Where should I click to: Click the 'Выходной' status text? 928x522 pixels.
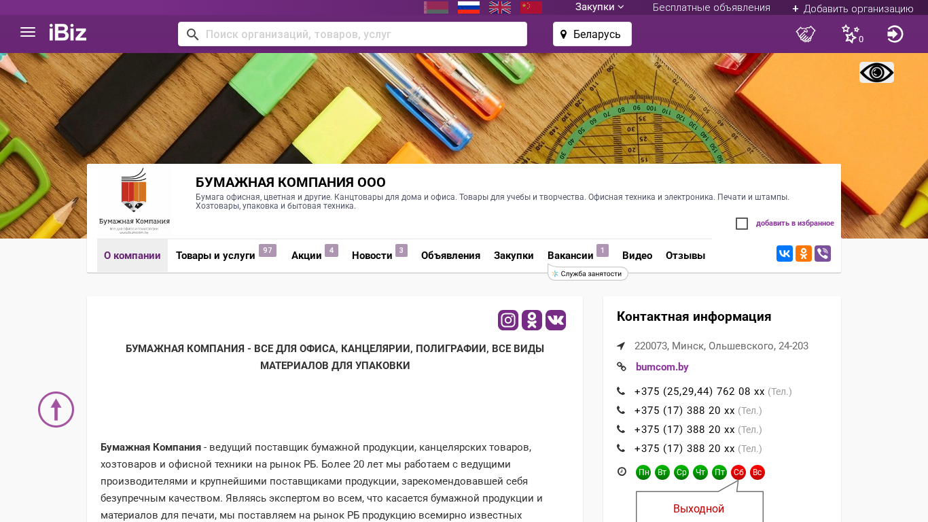(699, 509)
